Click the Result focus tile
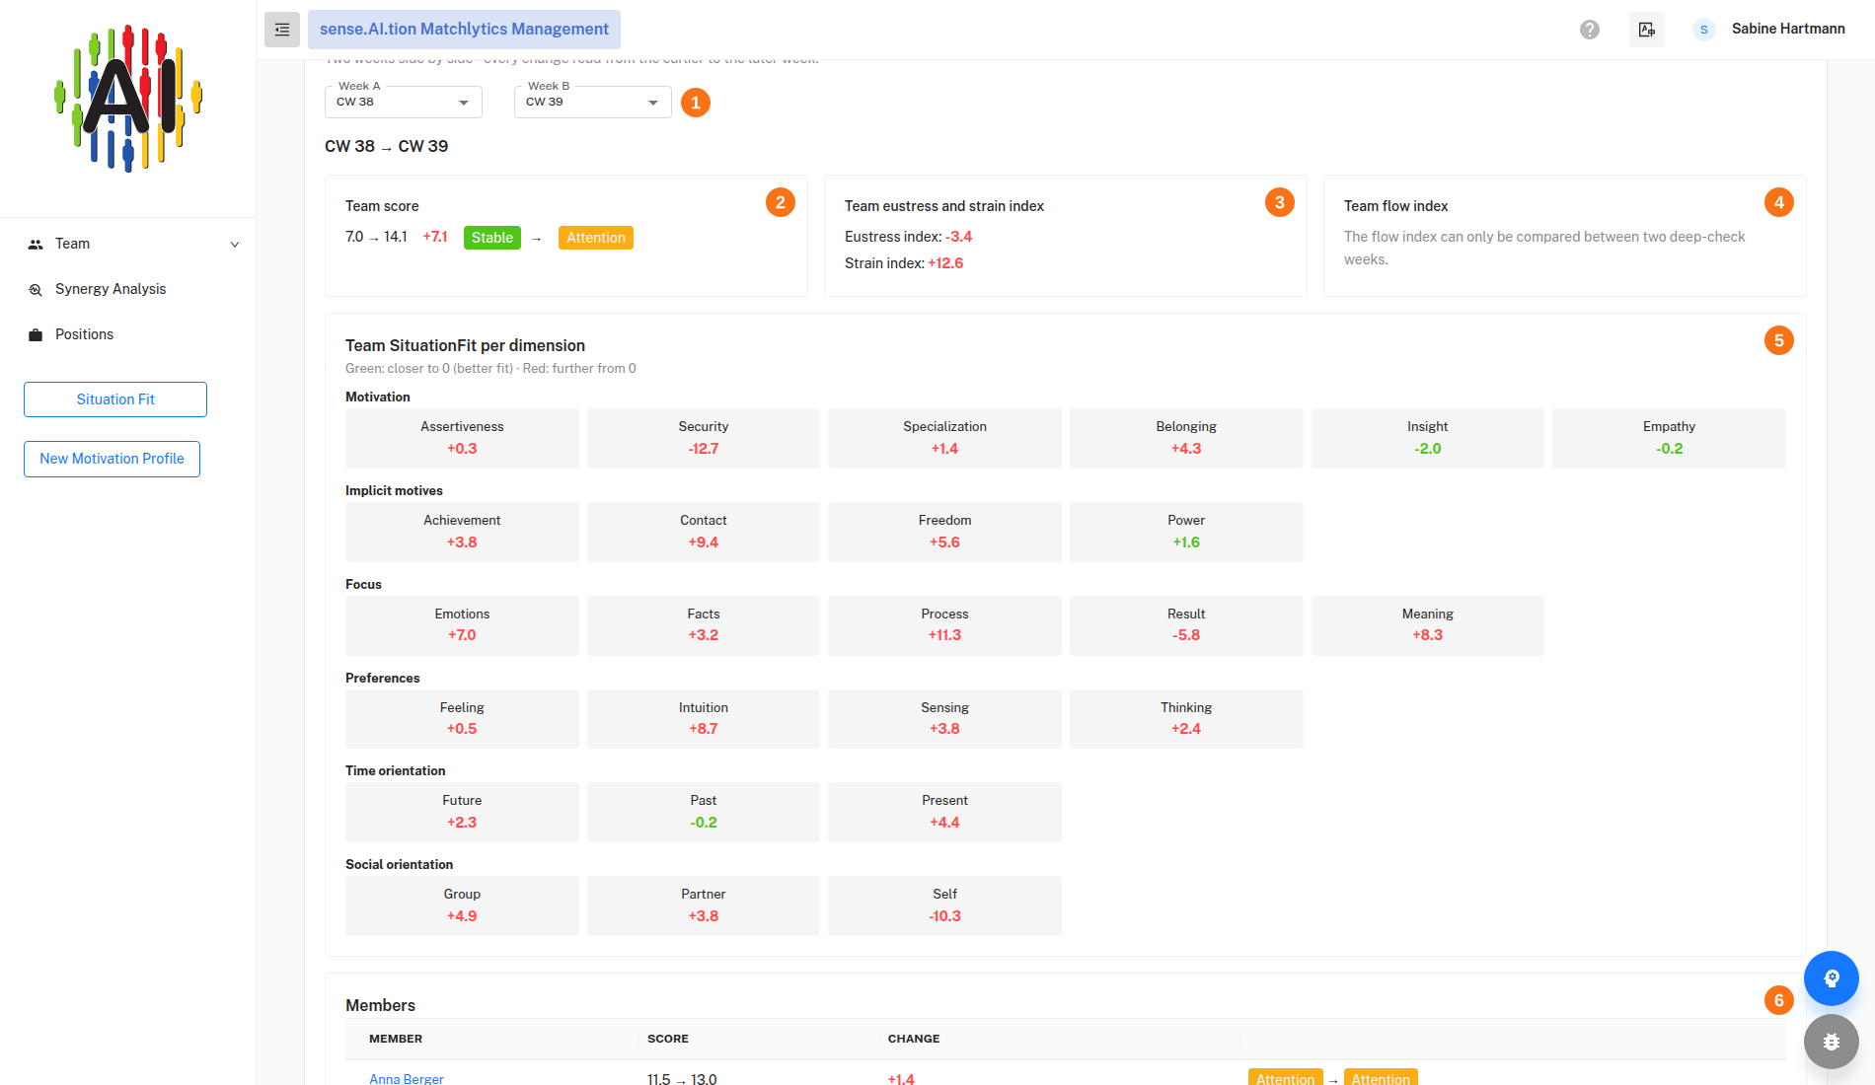This screenshot has width=1875, height=1085. (1186, 625)
